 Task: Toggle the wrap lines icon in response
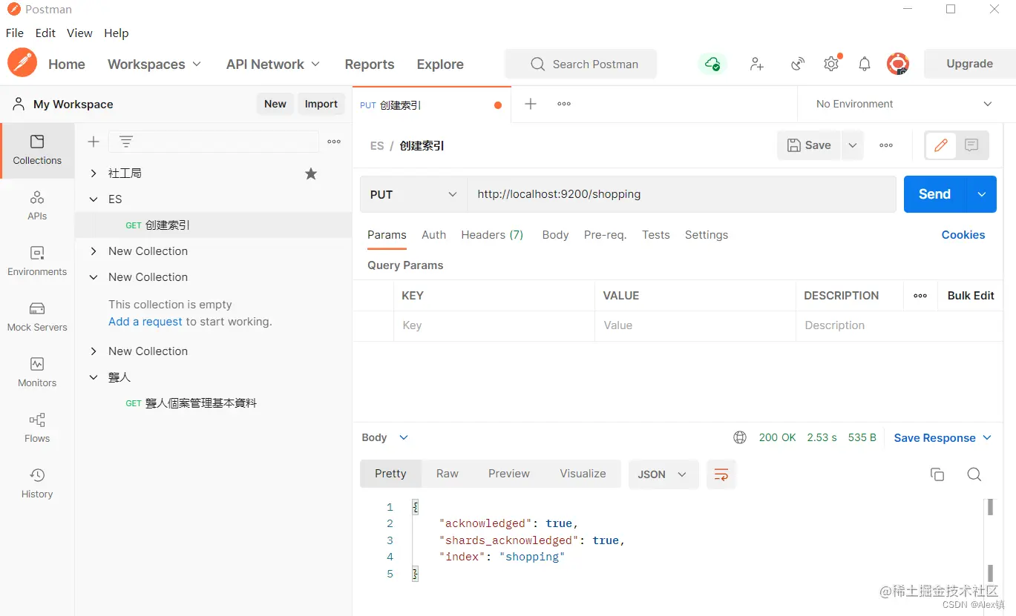(x=721, y=474)
